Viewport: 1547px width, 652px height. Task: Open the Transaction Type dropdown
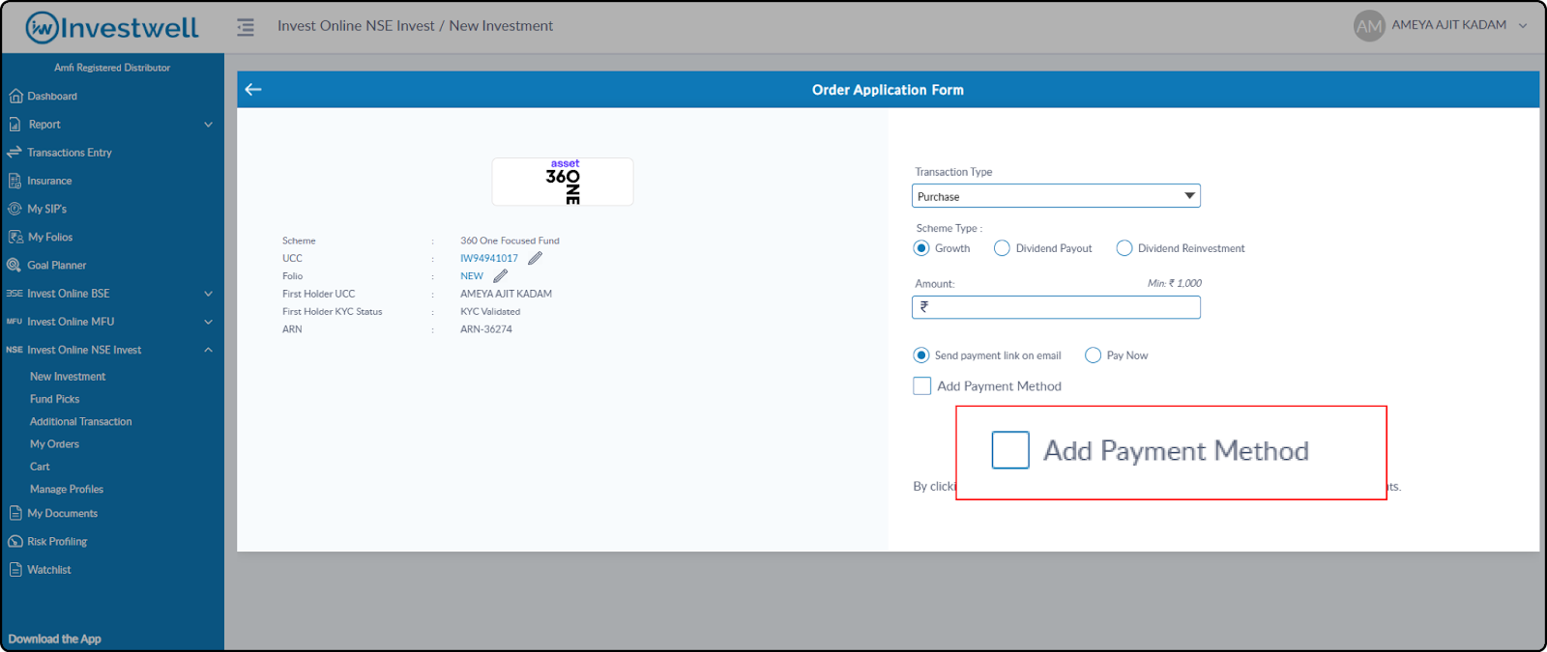pyautogui.click(x=1056, y=196)
